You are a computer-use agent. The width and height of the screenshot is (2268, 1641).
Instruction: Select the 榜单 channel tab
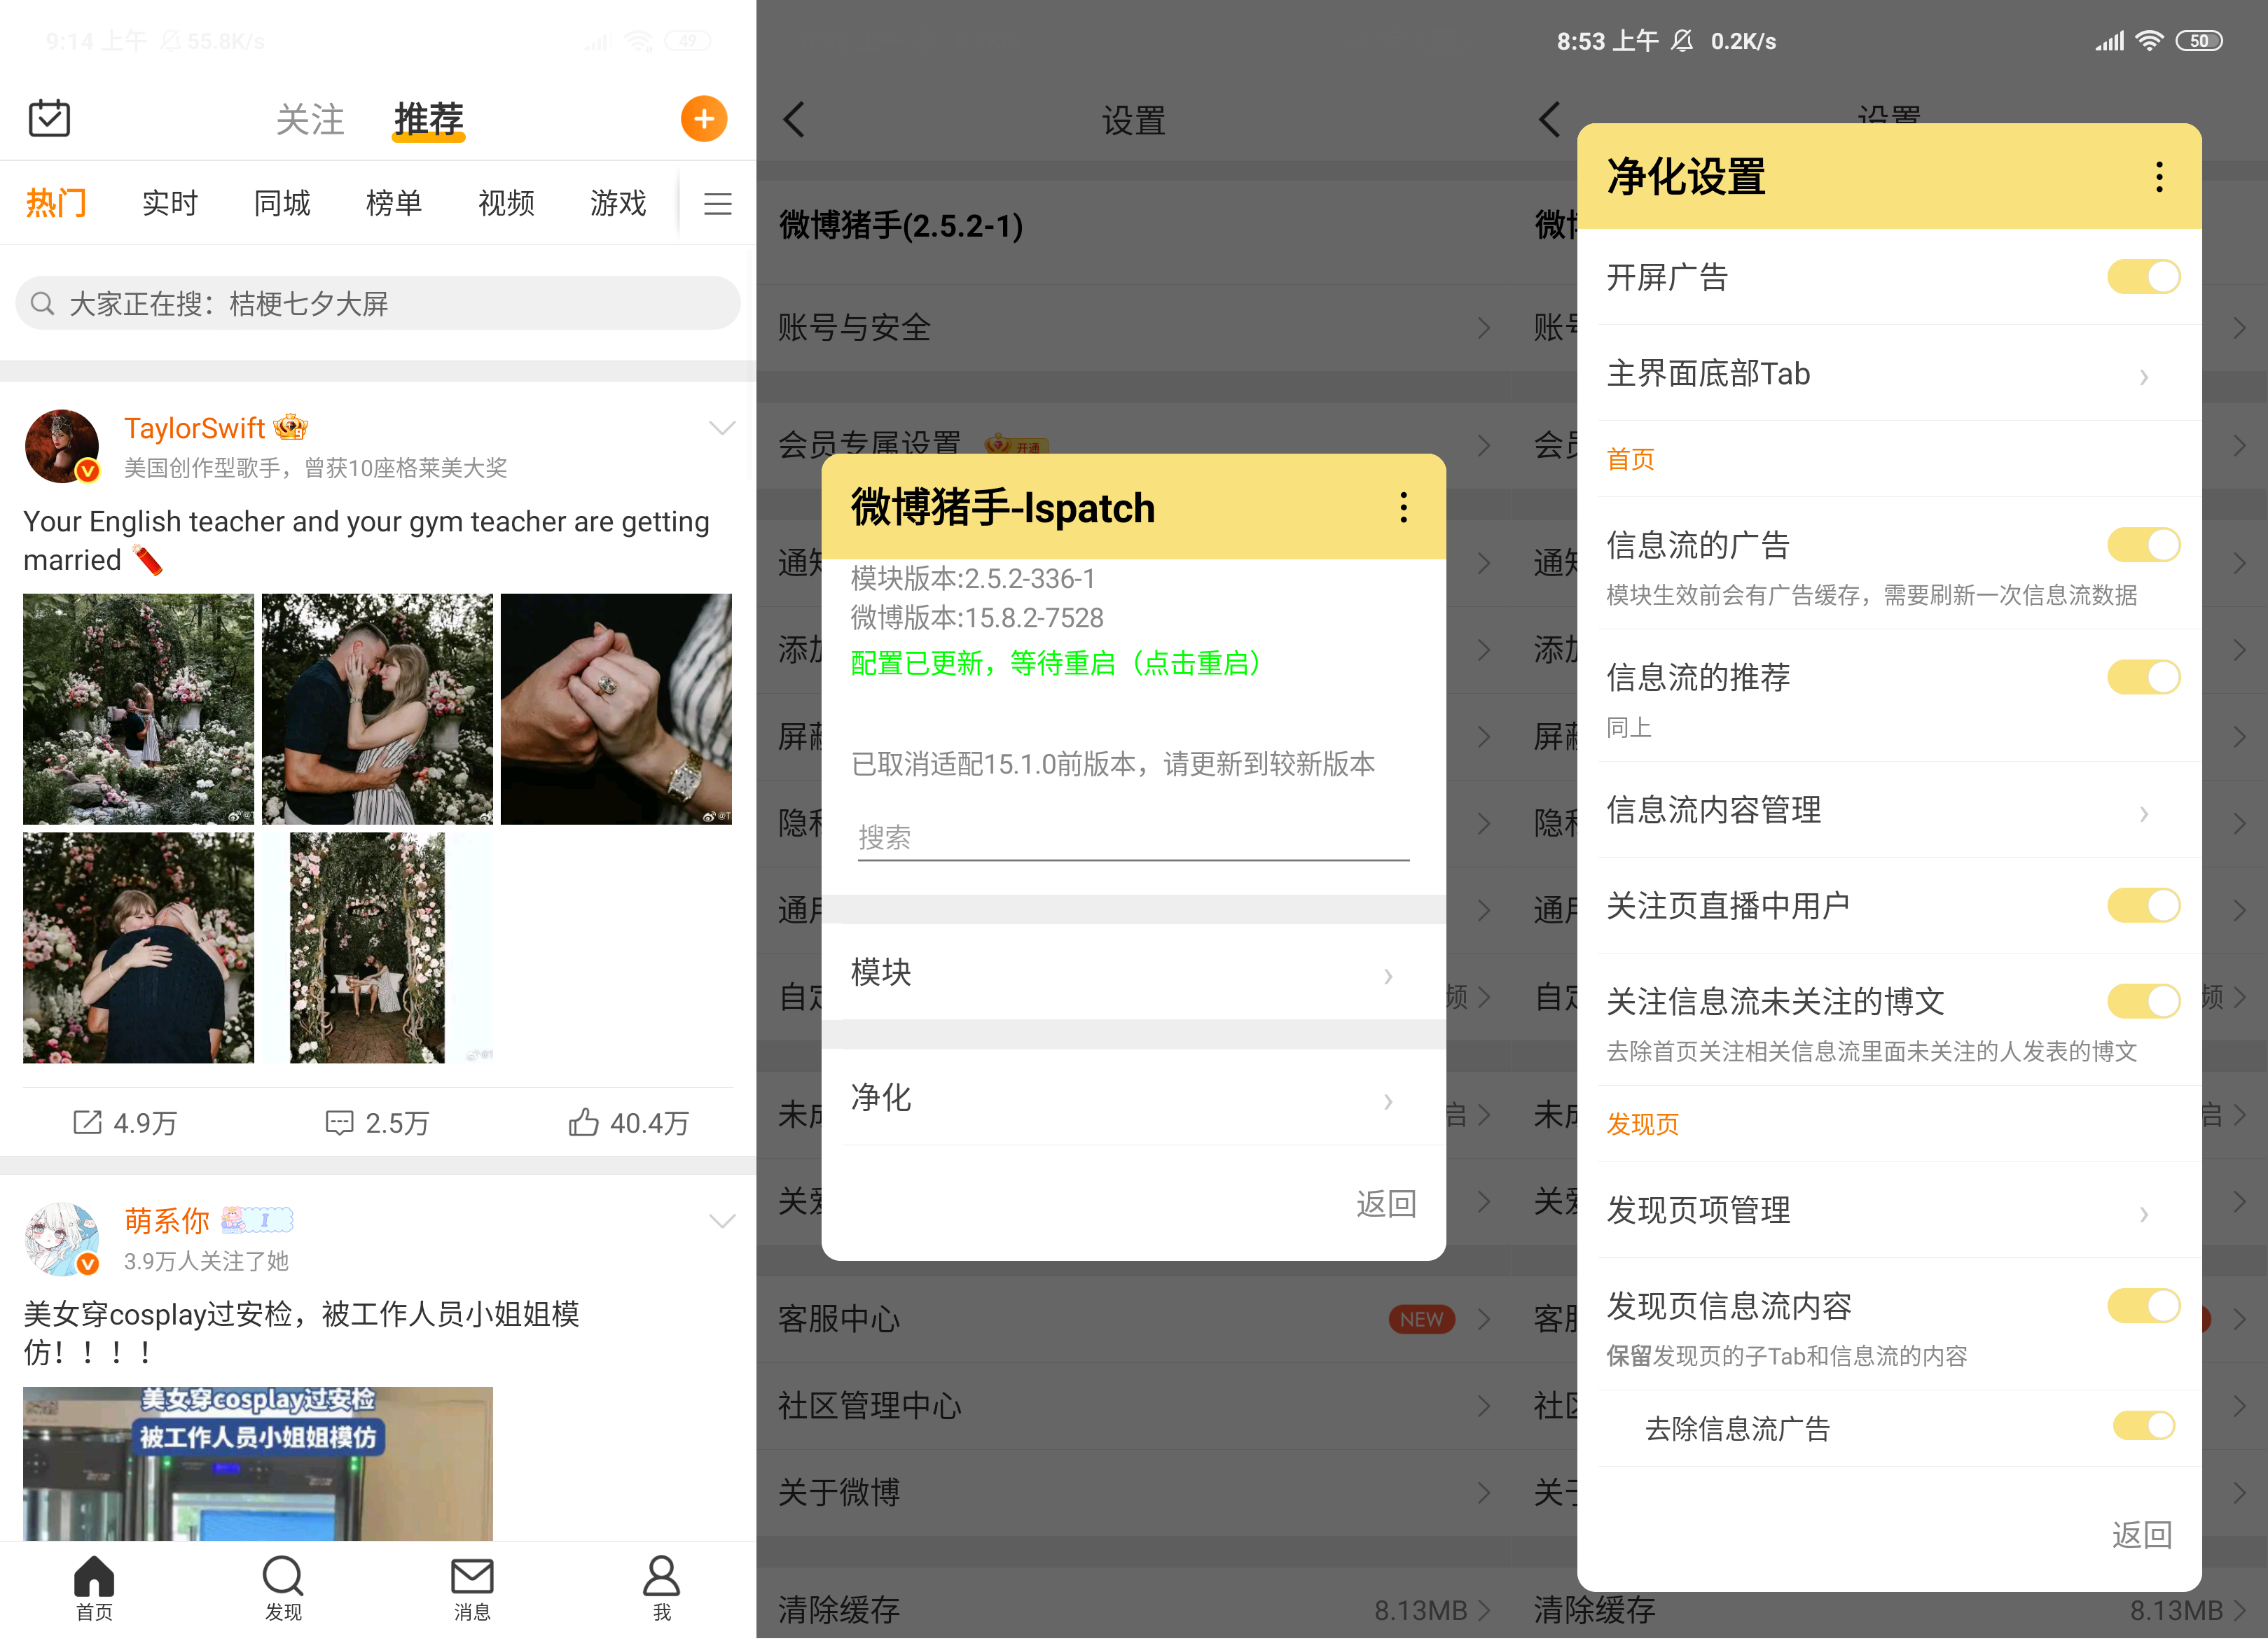(x=394, y=204)
